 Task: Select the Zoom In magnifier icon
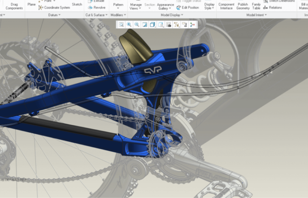129,25
